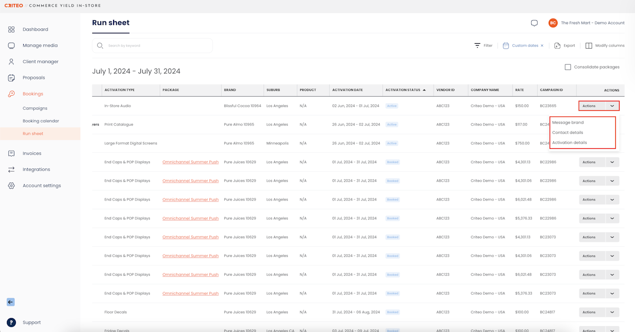635x332 pixels.
Task: Collapse the sidebar with the back arrow
Action: click(x=11, y=302)
